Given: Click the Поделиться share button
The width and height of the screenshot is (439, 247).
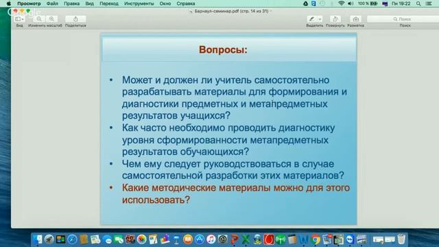Looking at the screenshot, I should (x=75, y=19).
